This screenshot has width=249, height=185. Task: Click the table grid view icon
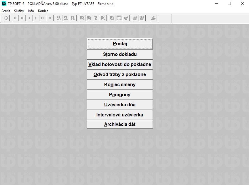[x=119, y=18]
